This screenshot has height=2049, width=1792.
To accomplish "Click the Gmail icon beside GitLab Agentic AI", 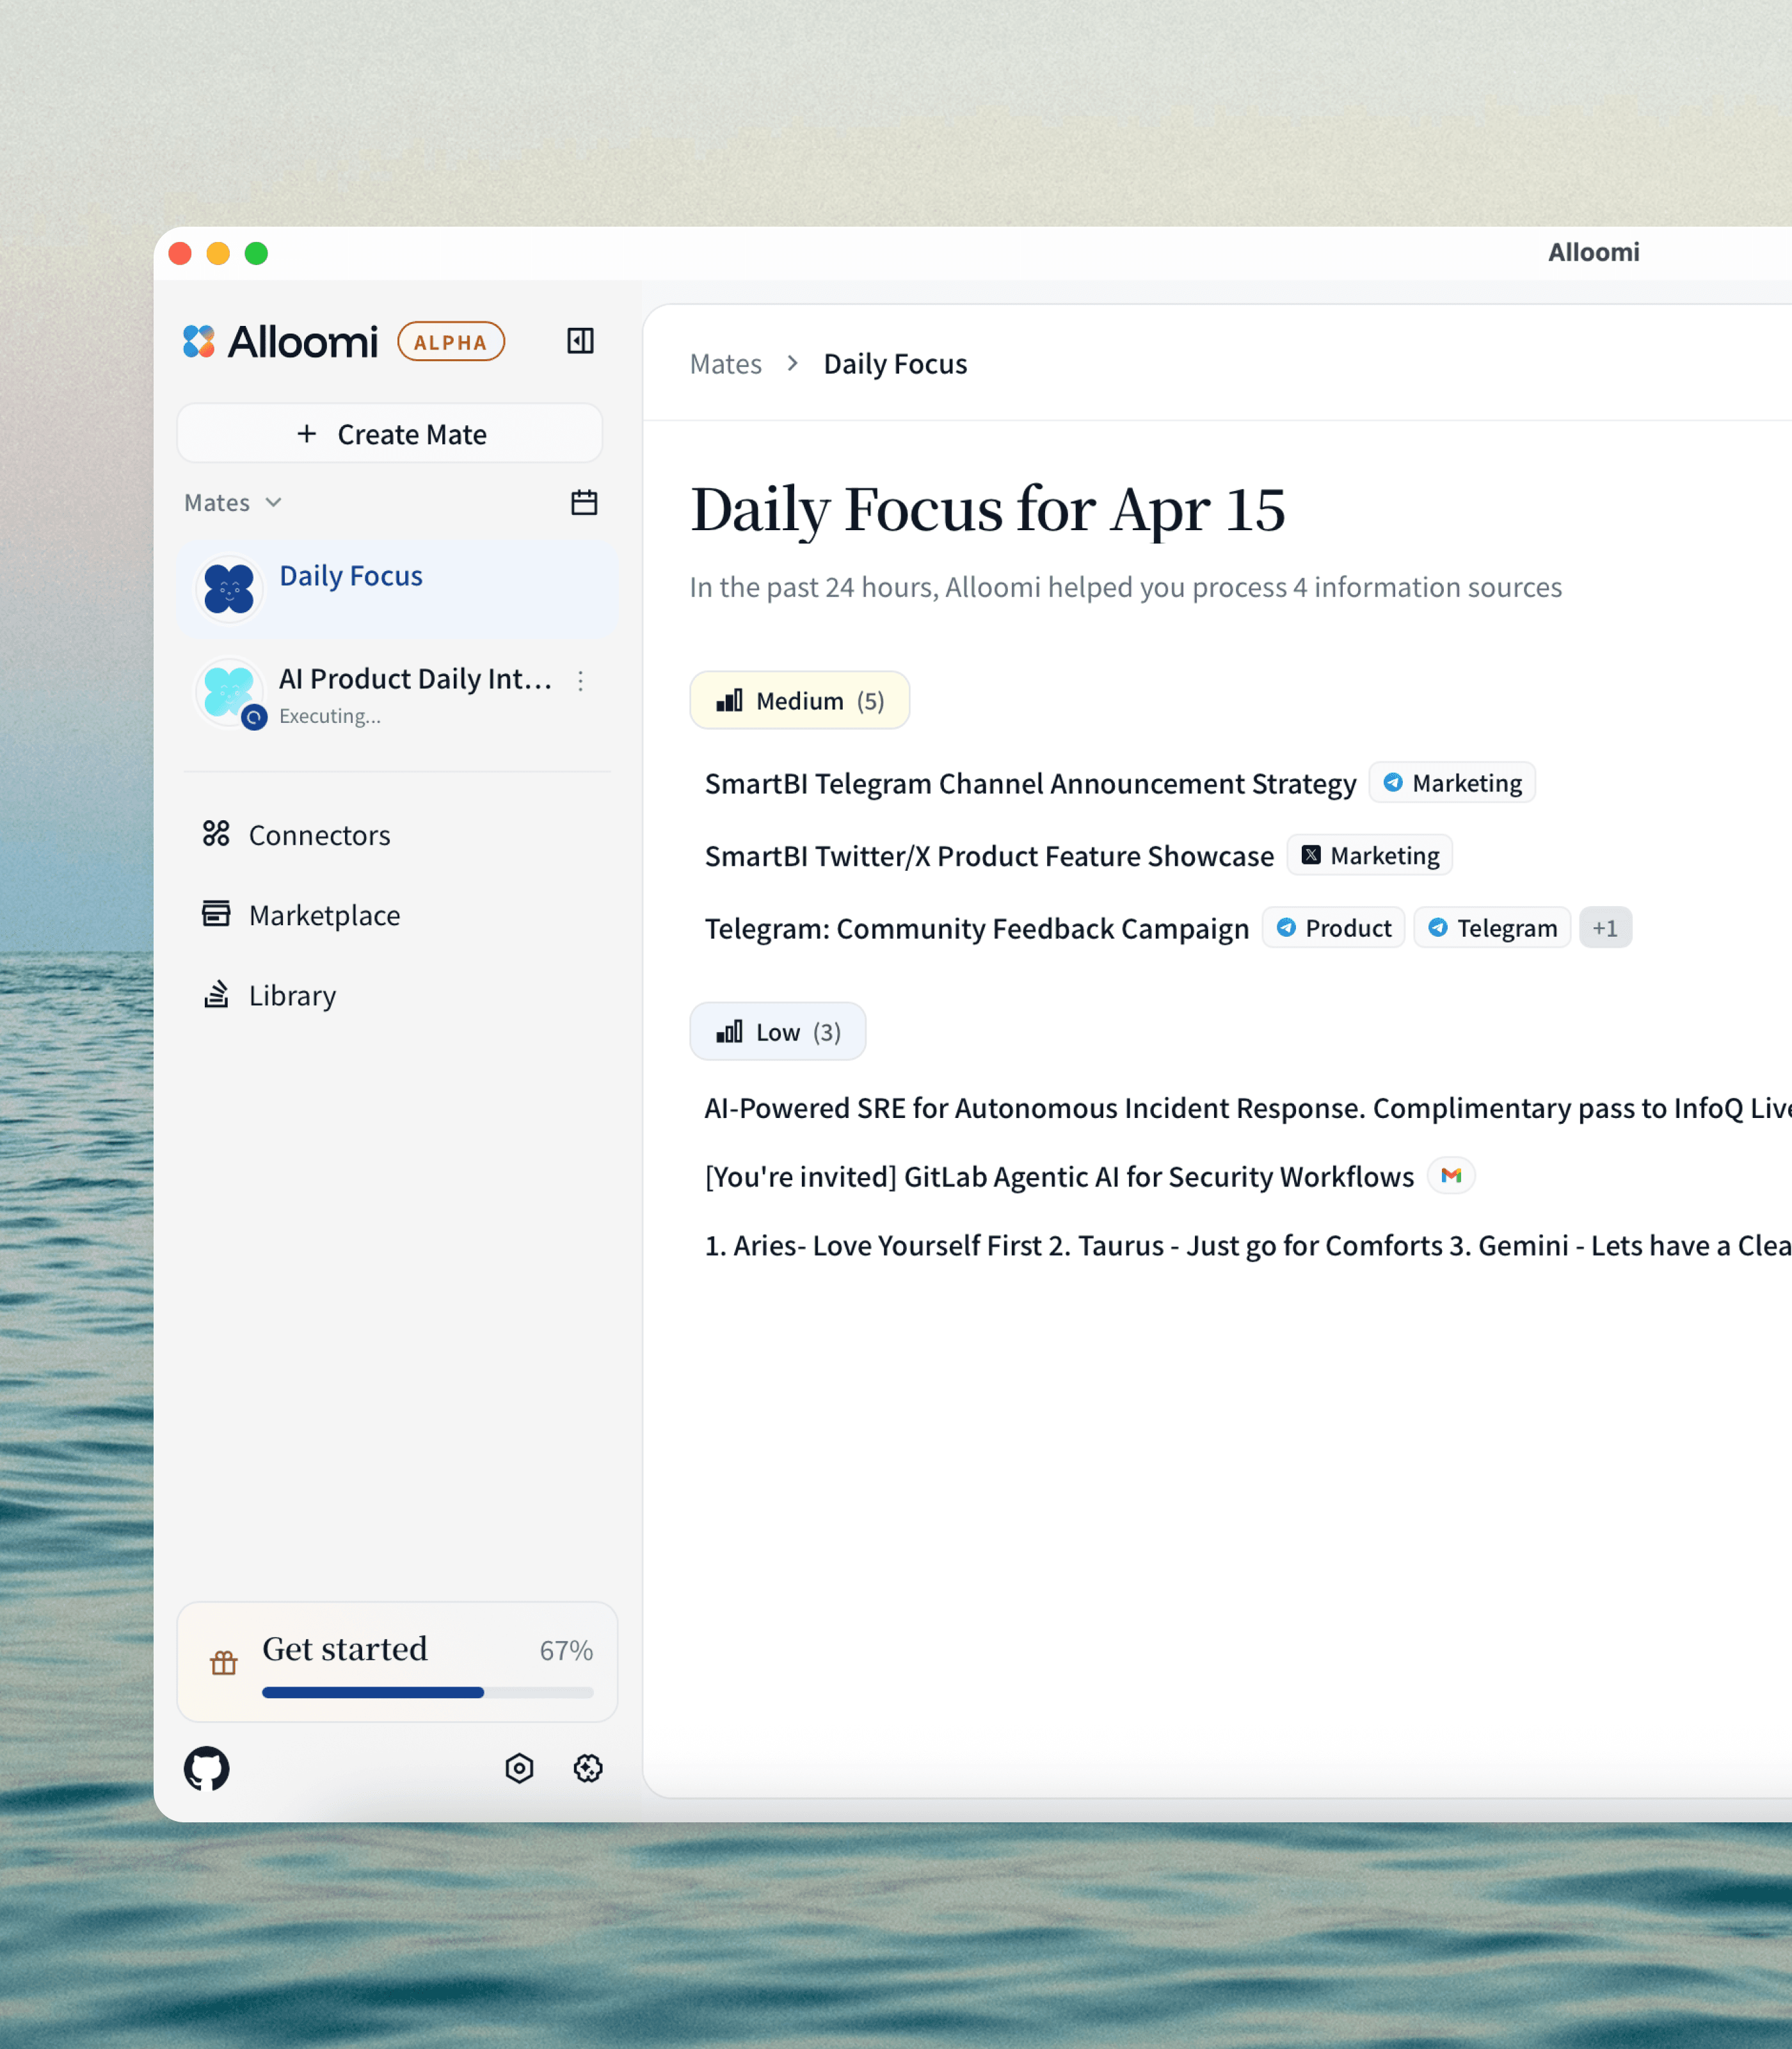I will [1451, 1176].
